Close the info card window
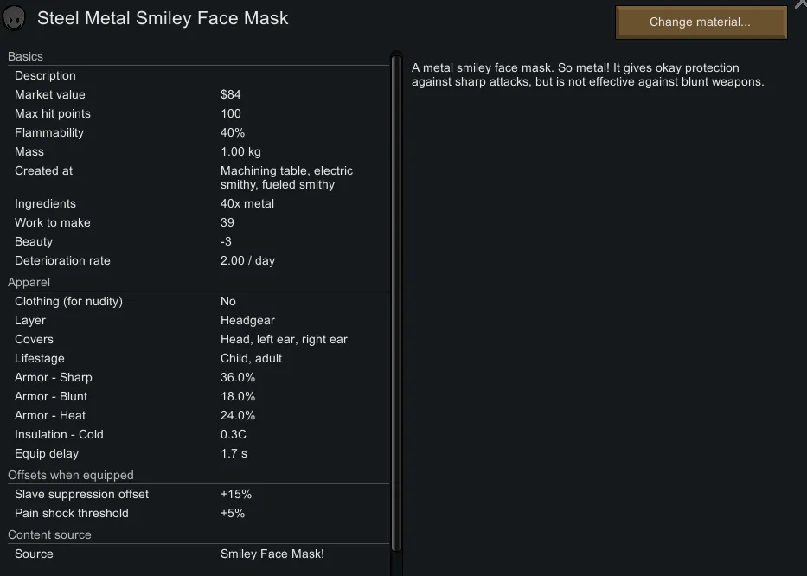 click(x=801, y=4)
